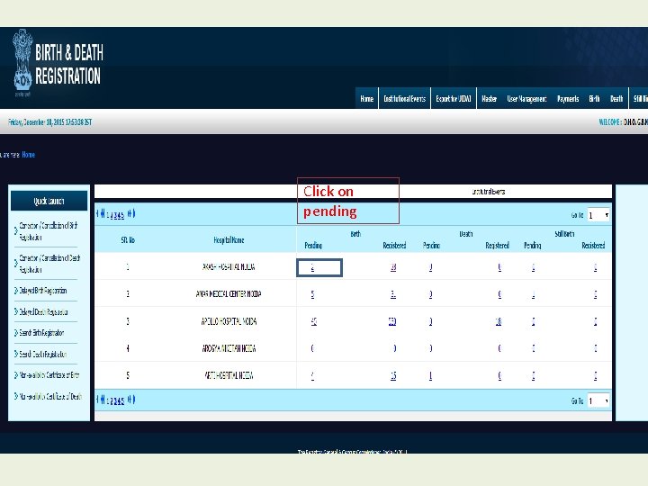Click the date and time text below header
Image resolution: width=648 pixels, height=486 pixels.
pos(50,121)
